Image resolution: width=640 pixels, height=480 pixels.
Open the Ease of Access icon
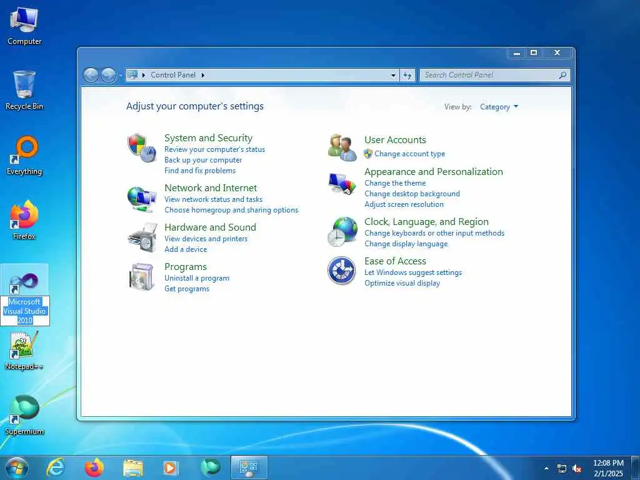[x=342, y=271]
